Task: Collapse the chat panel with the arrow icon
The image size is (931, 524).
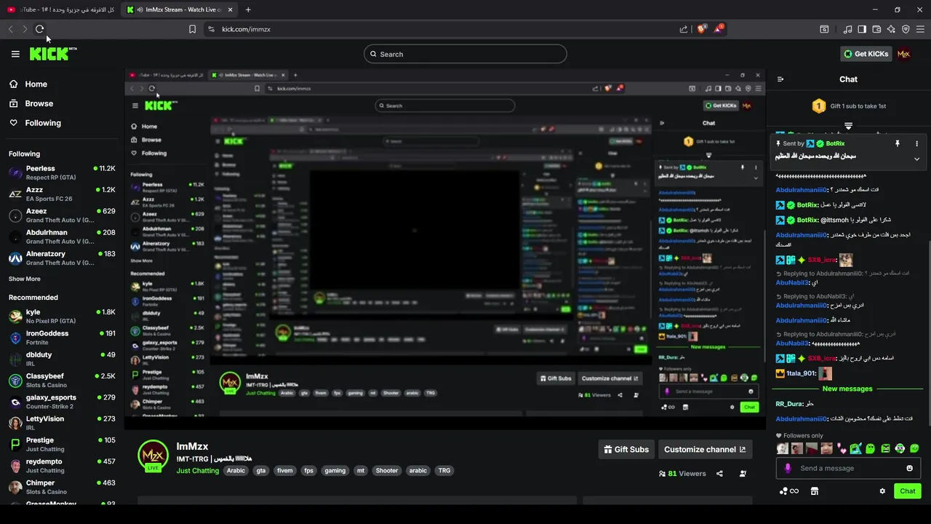Action: pos(780,79)
